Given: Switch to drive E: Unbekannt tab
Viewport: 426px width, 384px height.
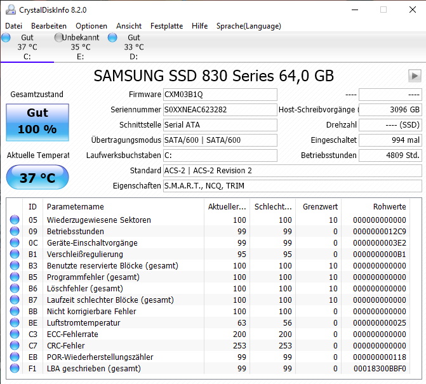Looking at the screenshot, I should pos(81,47).
